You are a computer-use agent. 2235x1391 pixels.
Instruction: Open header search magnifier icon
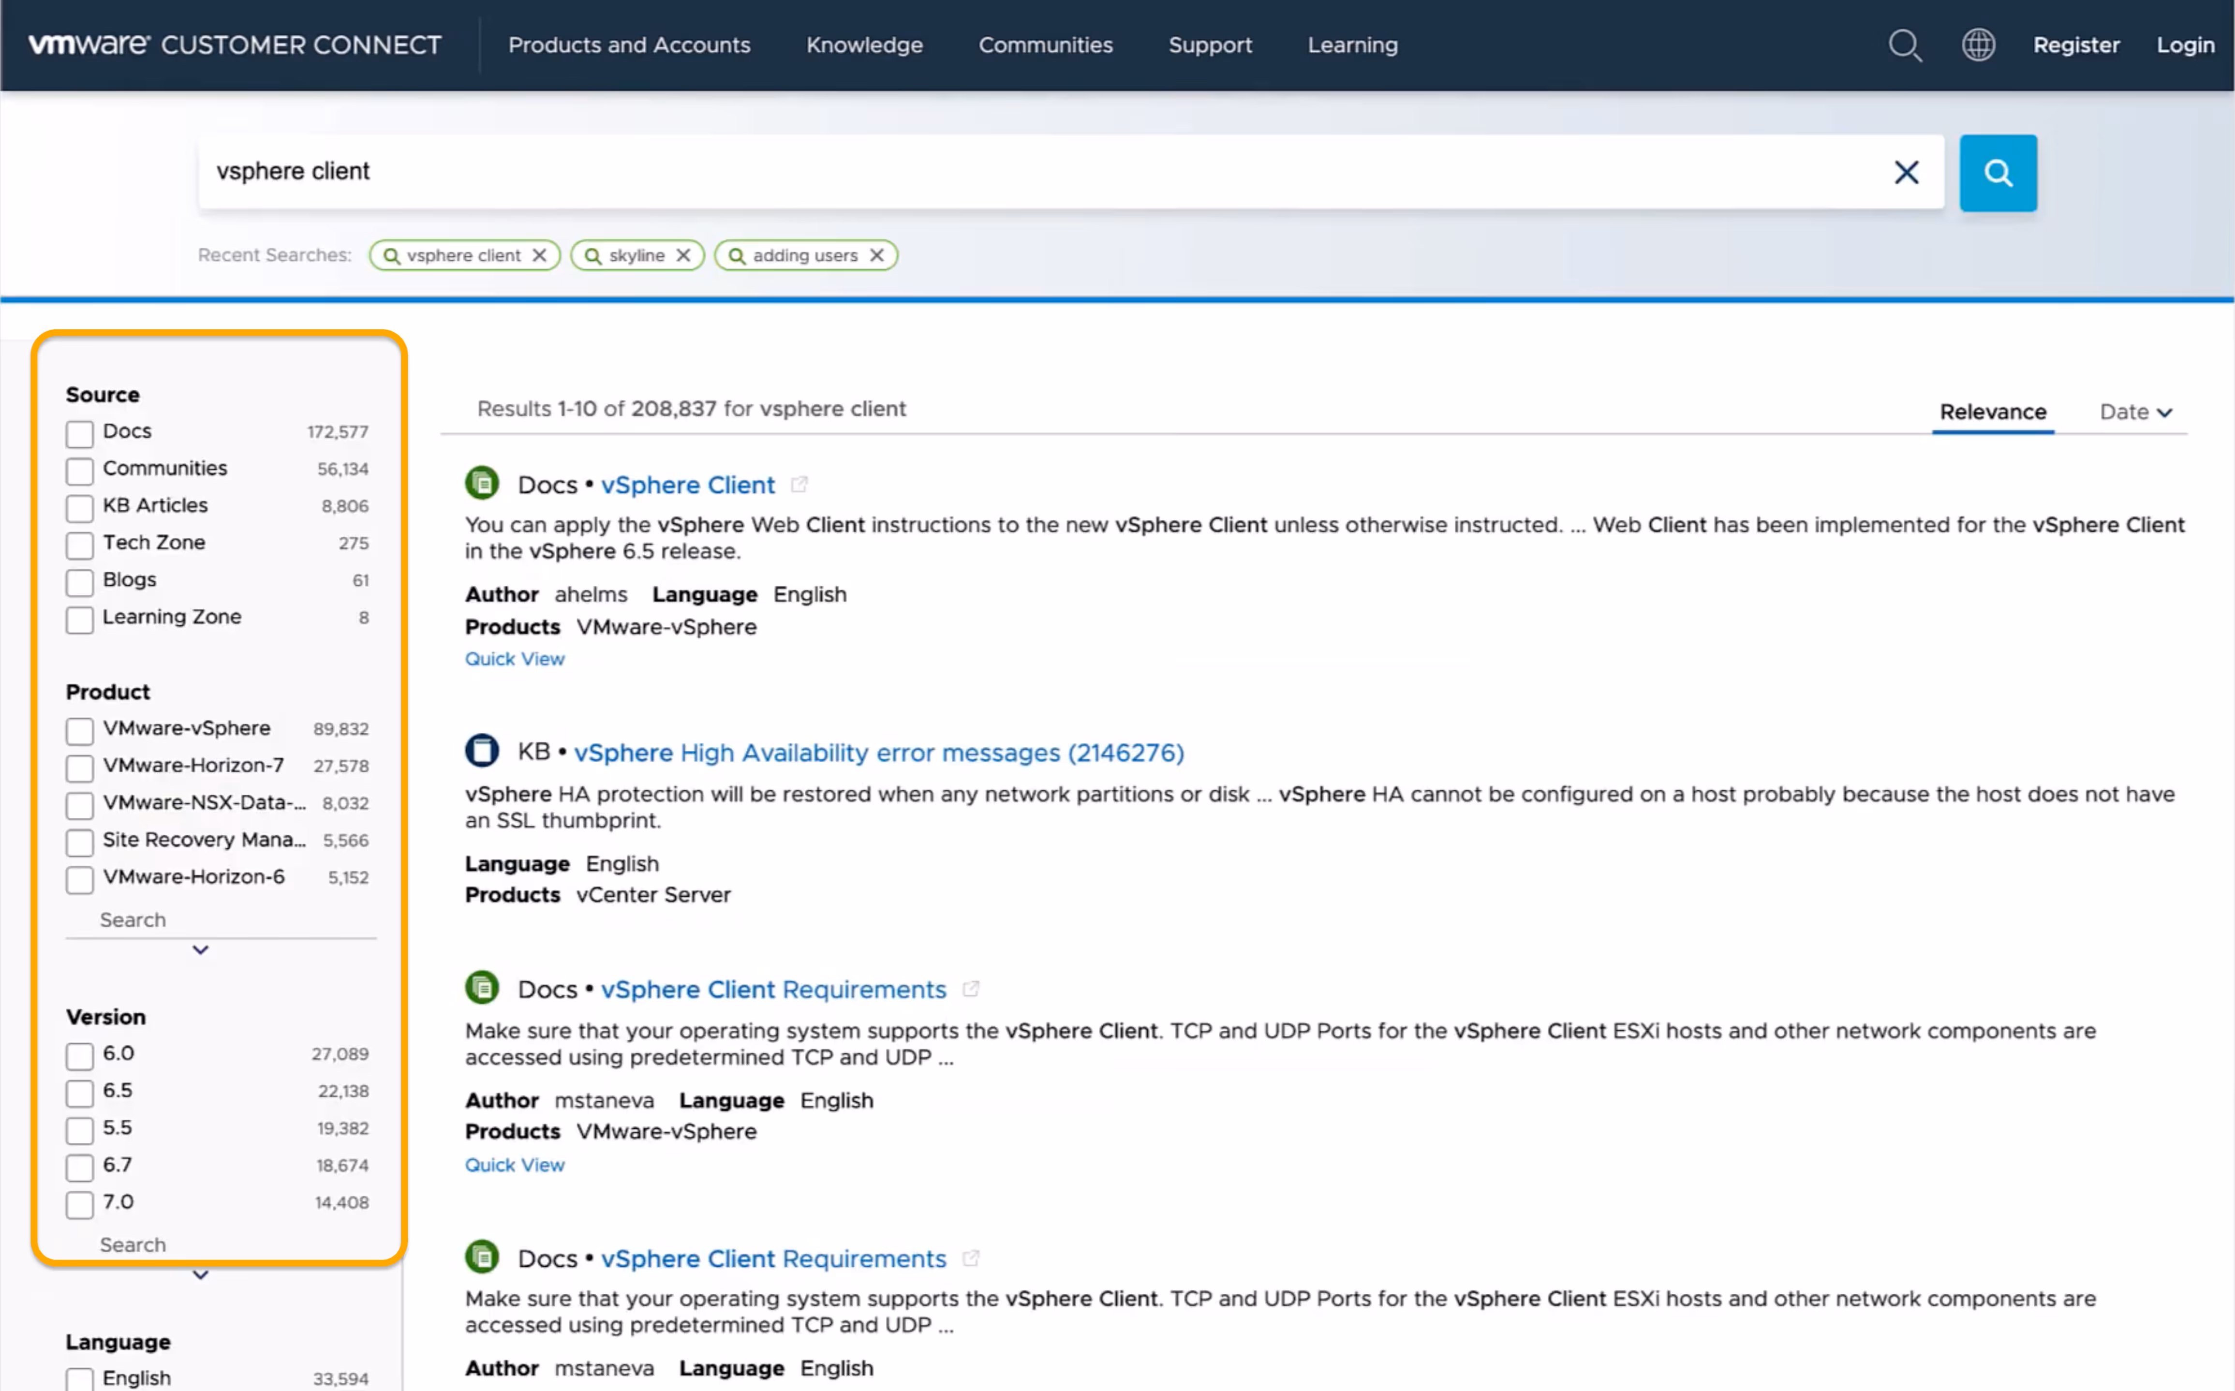tap(1904, 45)
